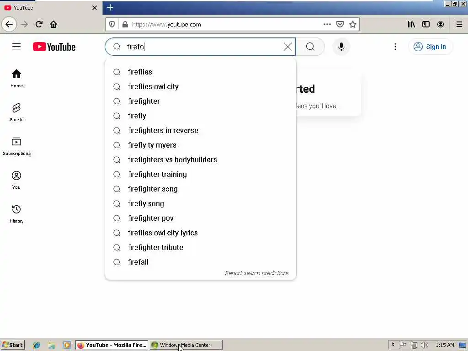Viewport: 468px width, 351px height.
Task: Open a new browser tab
Action: (110, 7)
